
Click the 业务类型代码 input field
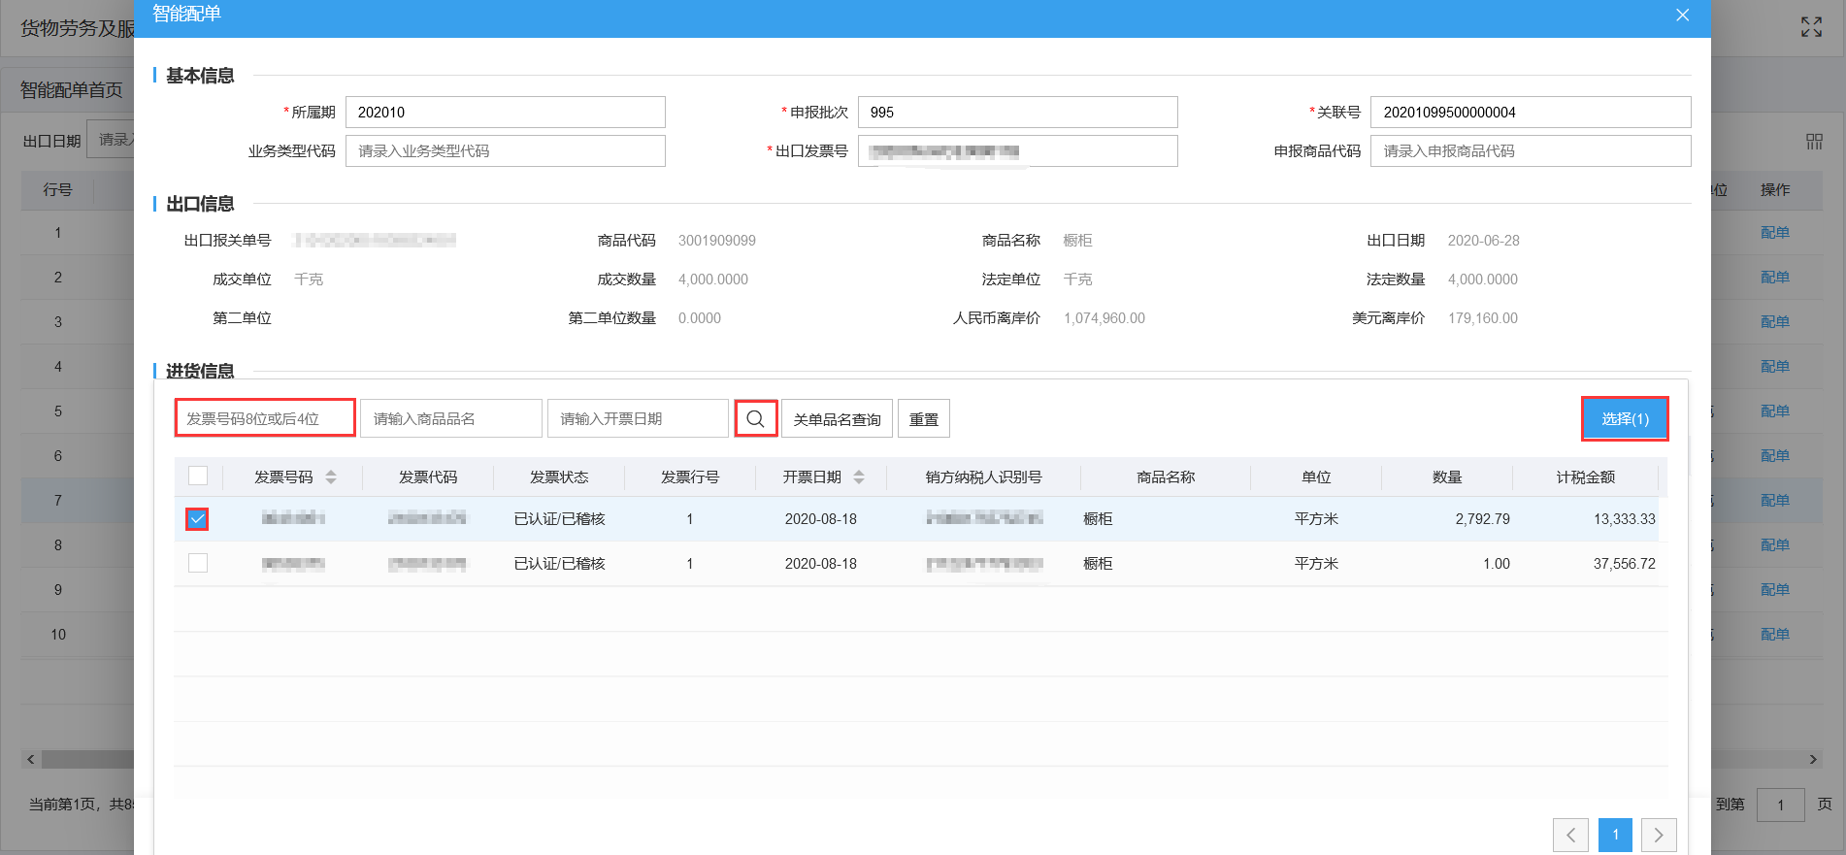coord(505,151)
